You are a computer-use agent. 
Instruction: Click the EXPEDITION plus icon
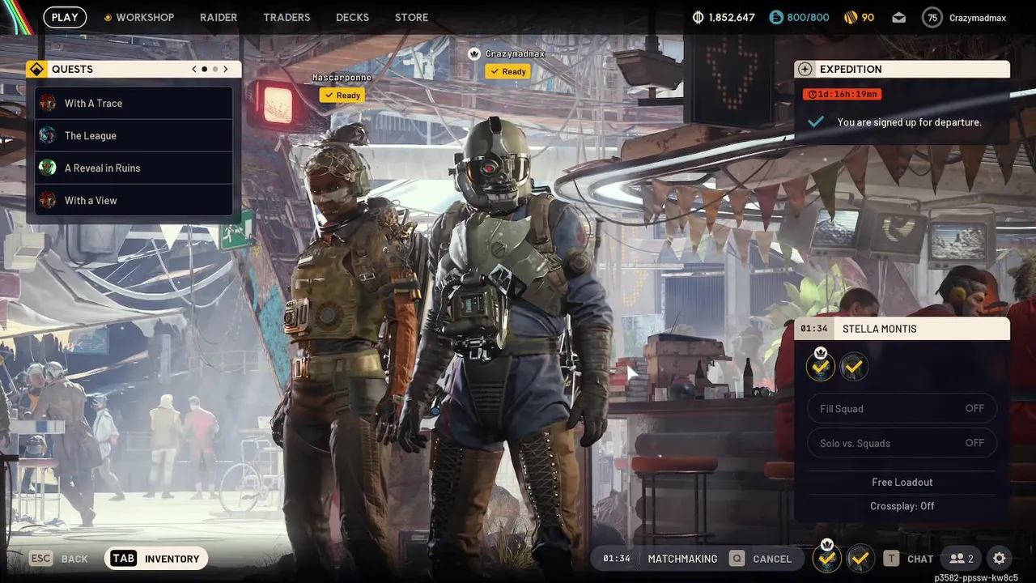tap(804, 69)
